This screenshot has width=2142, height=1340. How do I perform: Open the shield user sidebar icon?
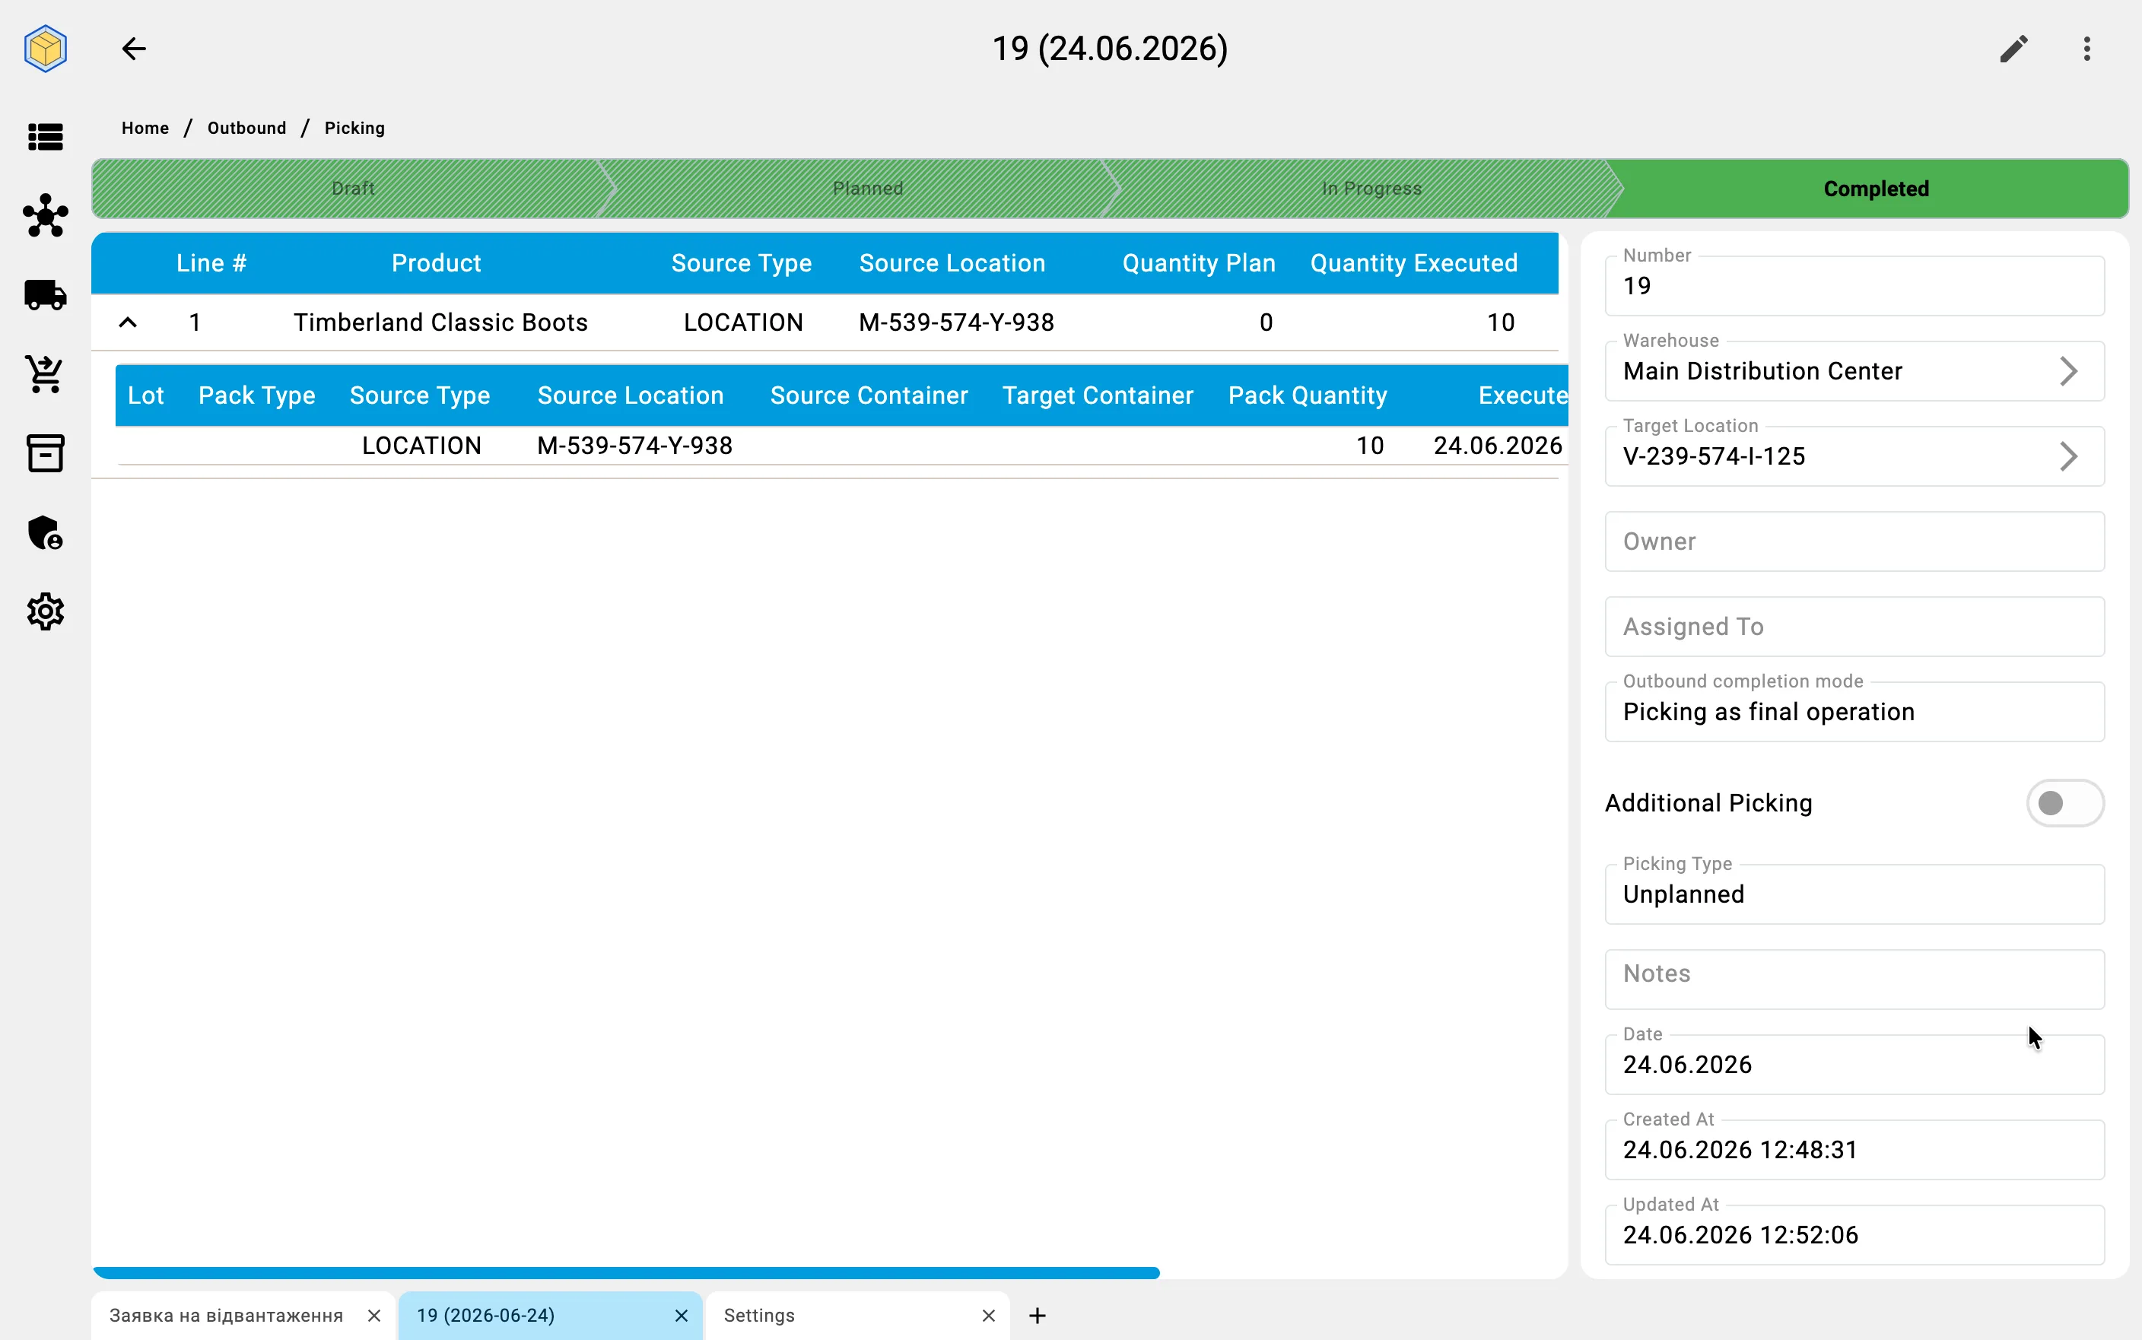[x=45, y=532]
